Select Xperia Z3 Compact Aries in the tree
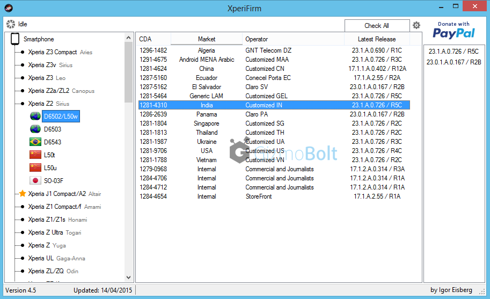490x299 pixels. pos(60,52)
